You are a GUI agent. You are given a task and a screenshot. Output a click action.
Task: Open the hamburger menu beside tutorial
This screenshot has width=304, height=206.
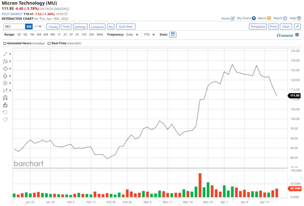[x=297, y=35]
